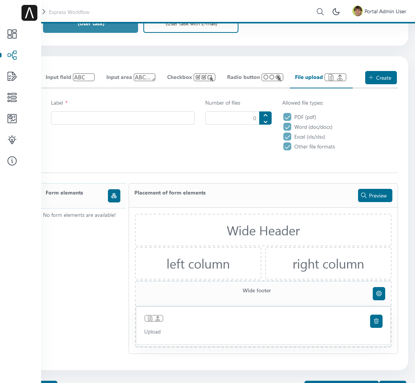Open the info circle sidebar icon

12,161
